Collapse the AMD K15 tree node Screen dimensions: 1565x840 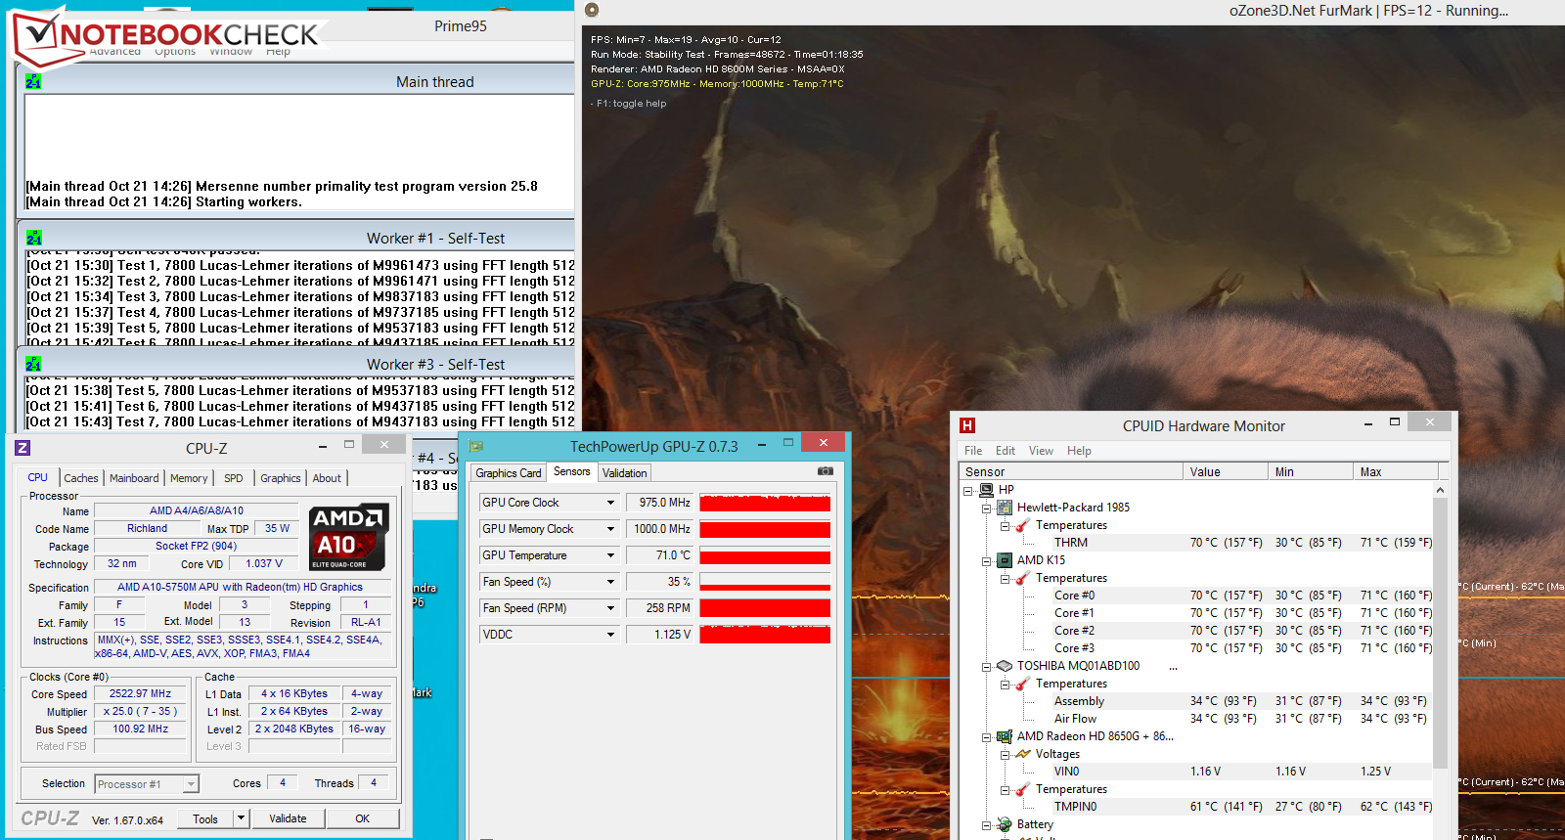coord(987,561)
